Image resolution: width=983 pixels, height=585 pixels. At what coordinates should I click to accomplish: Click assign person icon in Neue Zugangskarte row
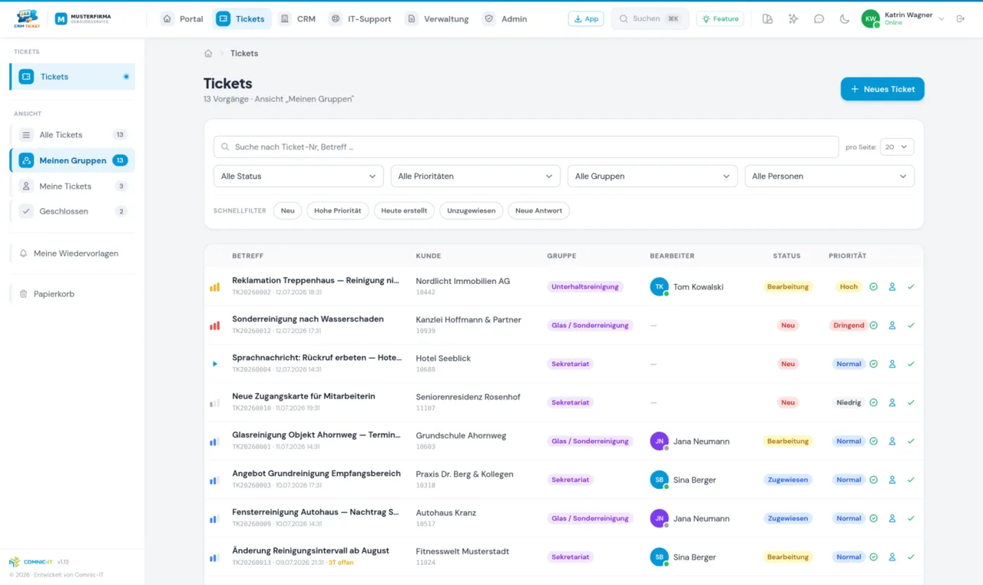point(892,402)
